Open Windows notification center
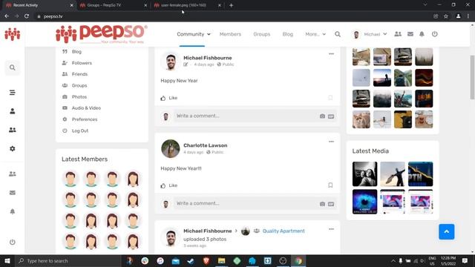This screenshot has height=267, width=475. (x=465, y=260)
